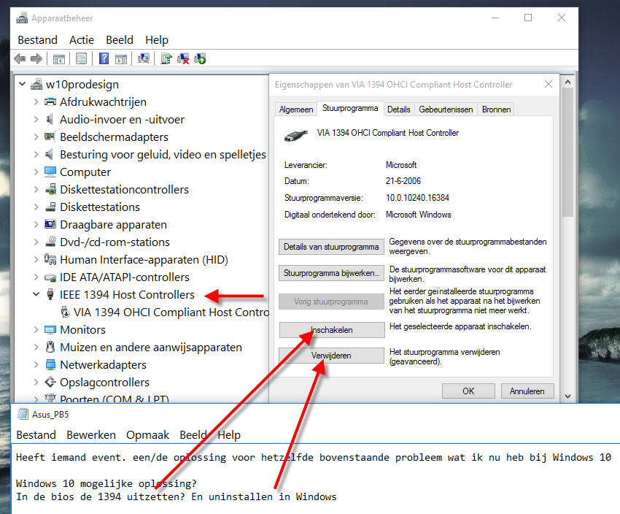620x514 pixels.
Task: Open the Actie menu
Action: pyautogui.click(x=82, y=40)
